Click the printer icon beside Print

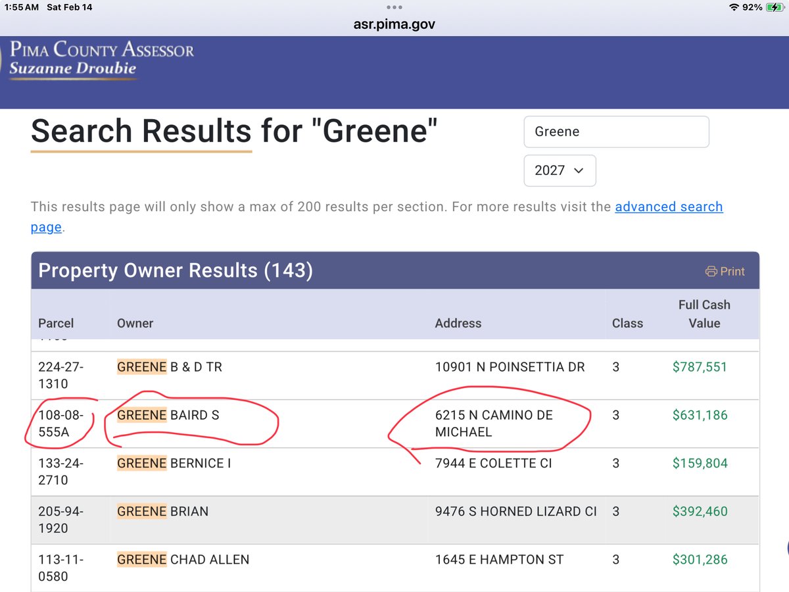(x=711, y=271)
